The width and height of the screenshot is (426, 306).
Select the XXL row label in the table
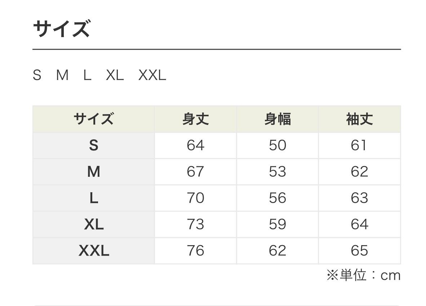coord(94,251)
